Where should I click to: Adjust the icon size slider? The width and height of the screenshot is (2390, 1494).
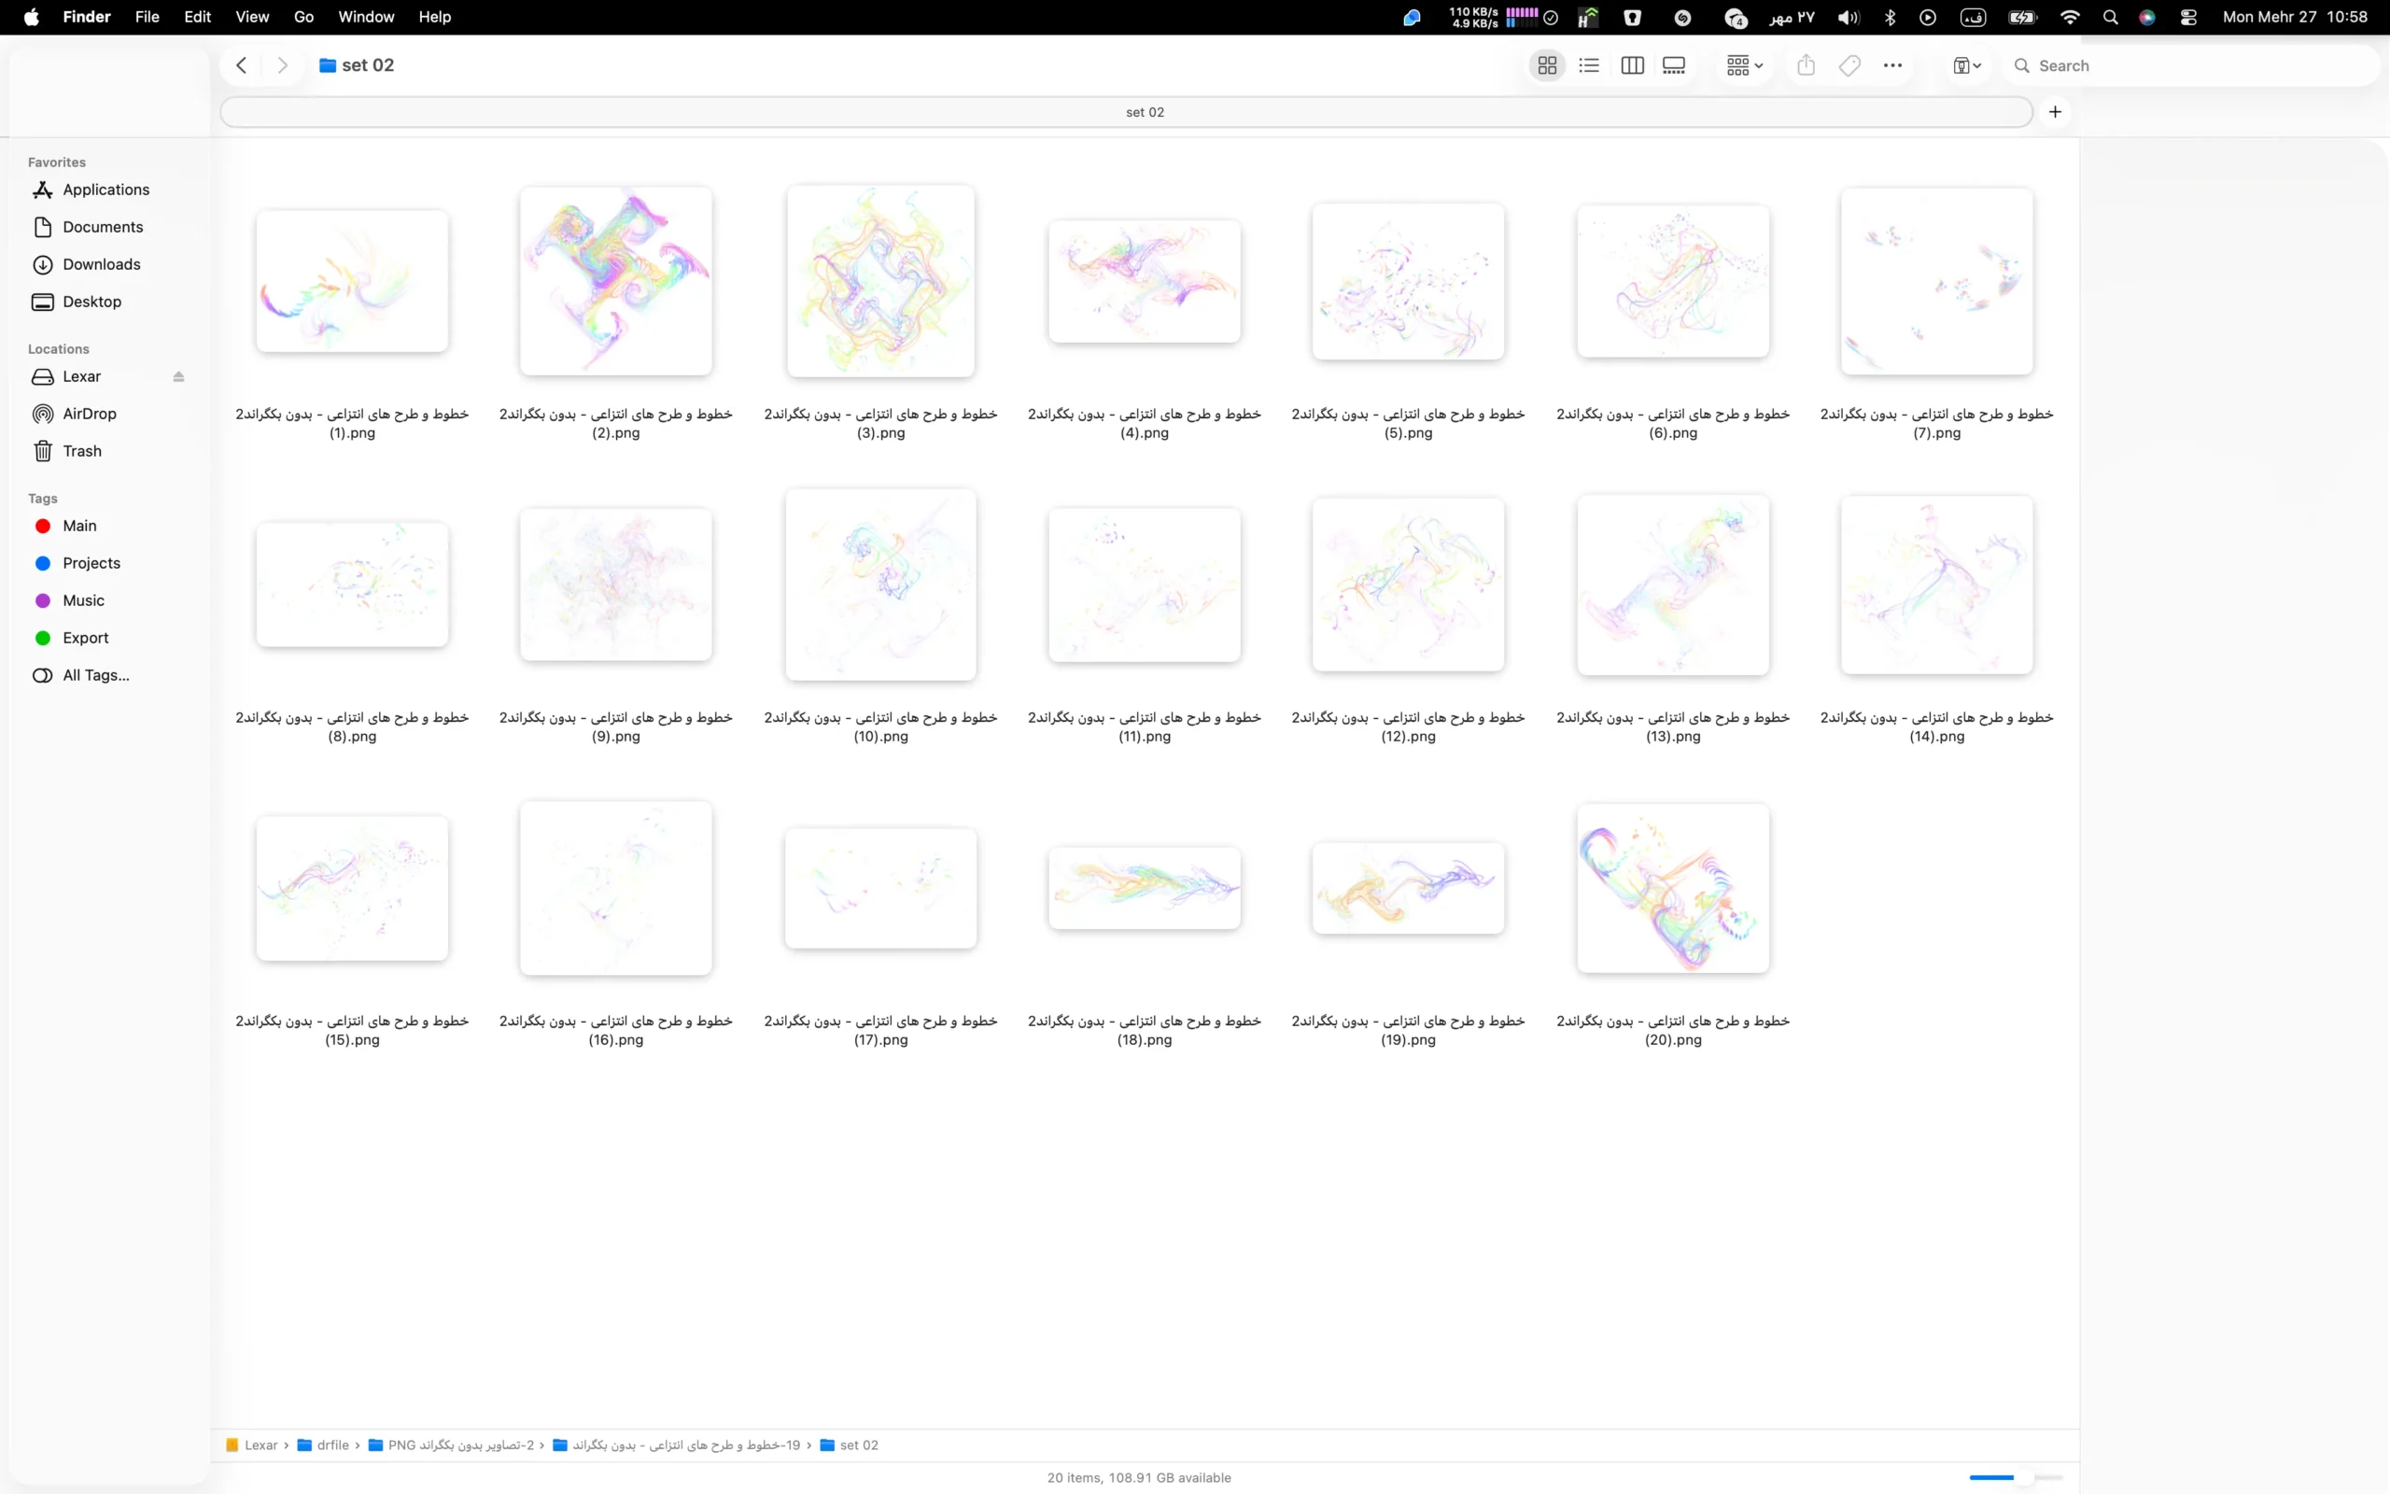point(2017,1477)
